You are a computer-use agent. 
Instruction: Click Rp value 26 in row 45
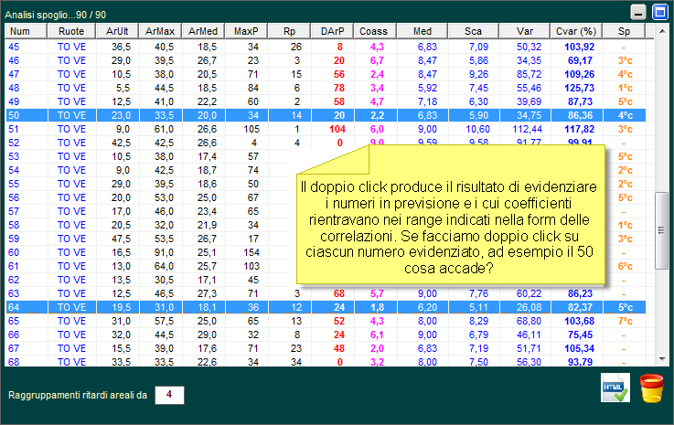(296, 47)
